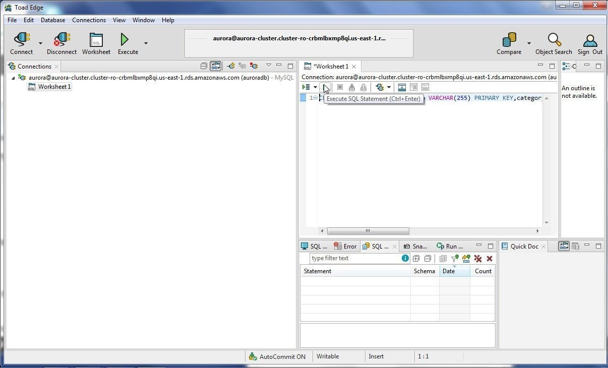
Task: Open the File menu
Action: point(12,20)
